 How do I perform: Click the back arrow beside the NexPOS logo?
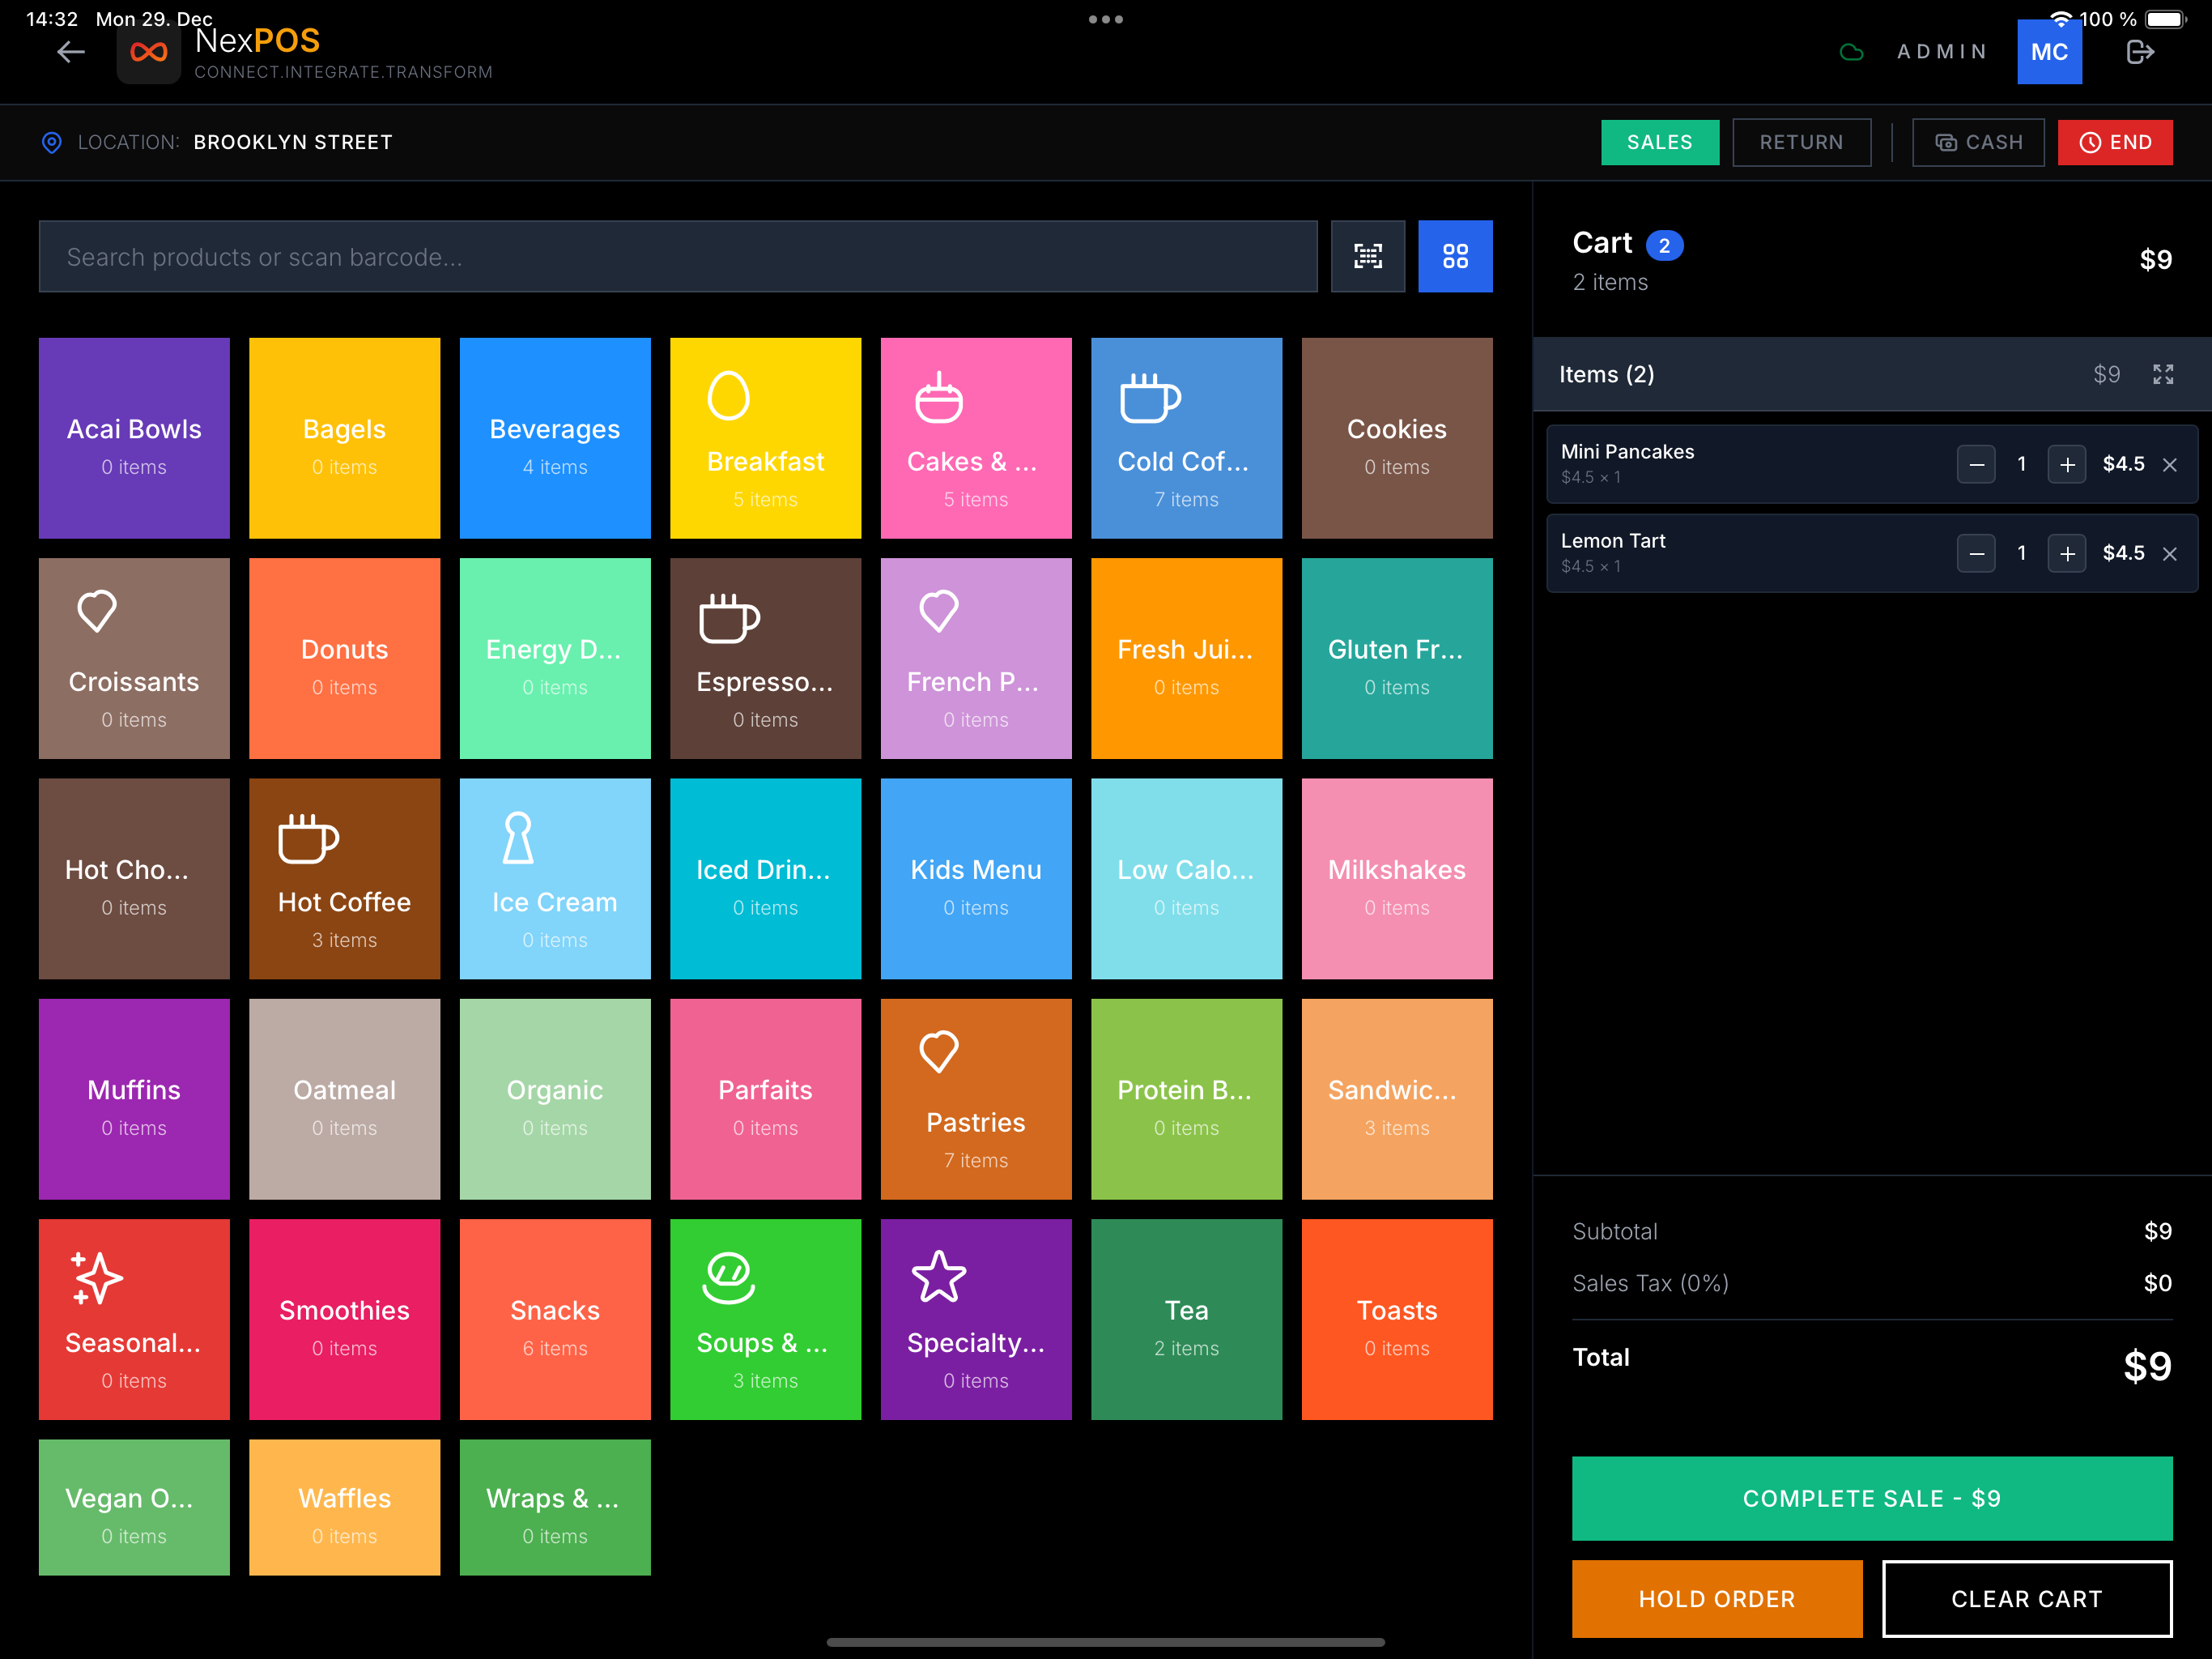[70, 52]
